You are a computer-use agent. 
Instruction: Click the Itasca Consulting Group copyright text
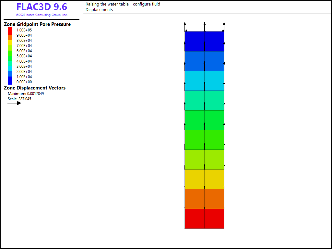(41, 15)
